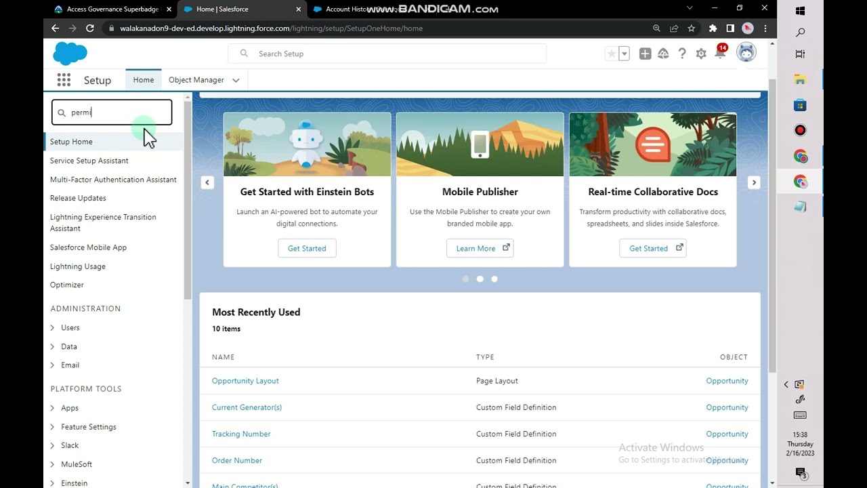Select second carousel page dot

480,279
